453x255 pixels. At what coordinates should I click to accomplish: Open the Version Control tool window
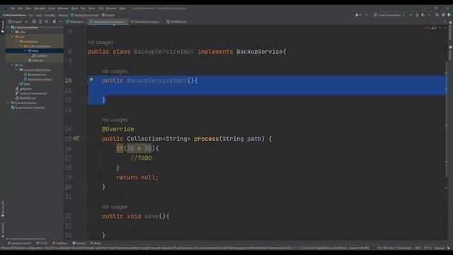[x=19, y=244]
